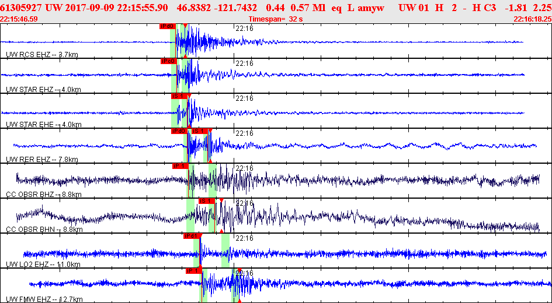Select the iPc0 pick flag on STAR EHZ
Viewport: 552px width, 303px height.
[x=168, y=61]
